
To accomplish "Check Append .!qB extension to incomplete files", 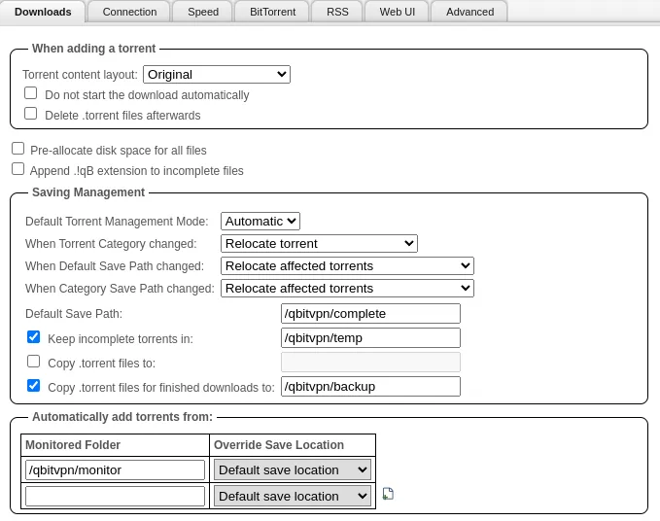I will tap(18, 169).
